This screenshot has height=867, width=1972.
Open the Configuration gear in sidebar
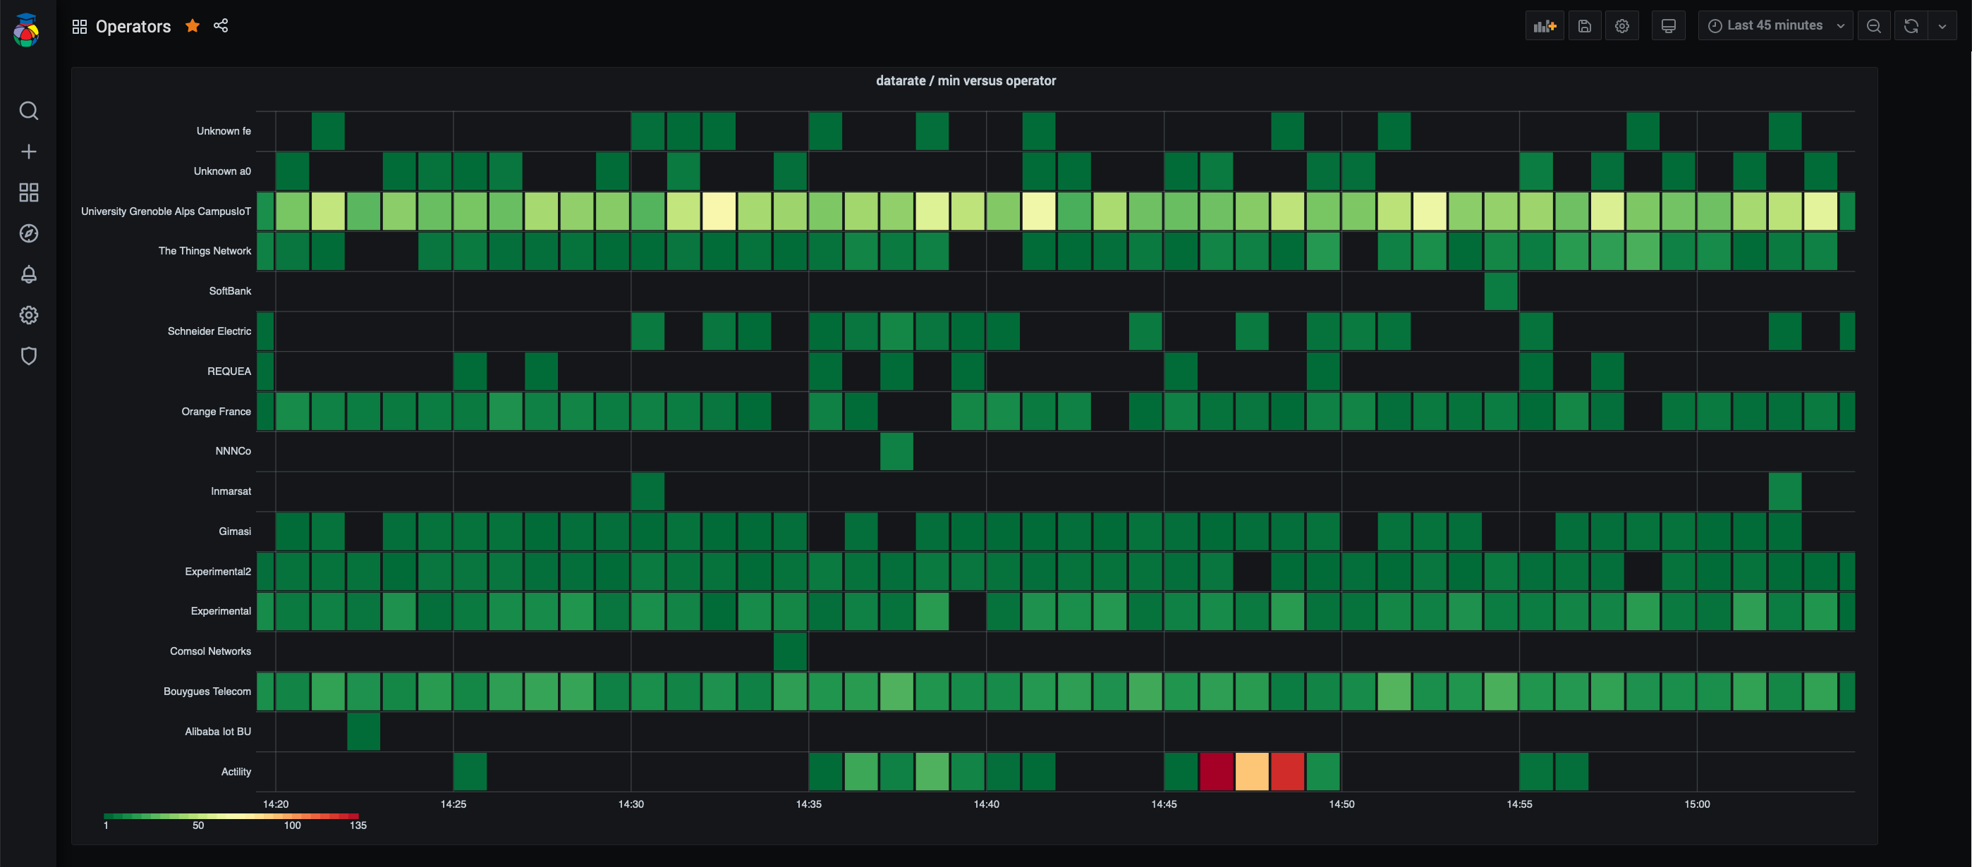(28, 314)
